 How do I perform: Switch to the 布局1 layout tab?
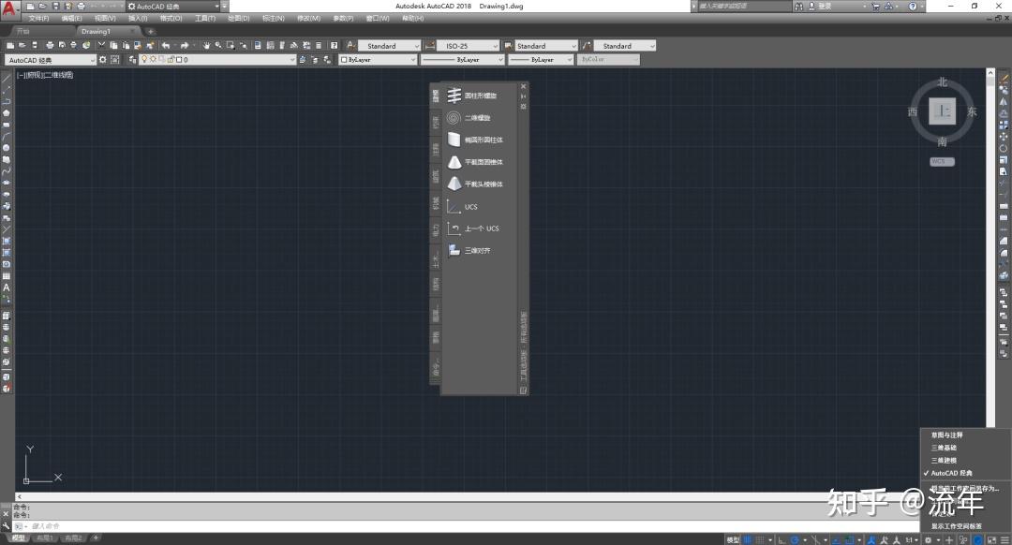[x=44, y=538]
